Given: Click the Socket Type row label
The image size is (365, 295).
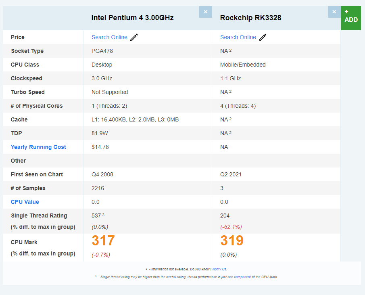Looking at the screenshot, I should point(27,51).
